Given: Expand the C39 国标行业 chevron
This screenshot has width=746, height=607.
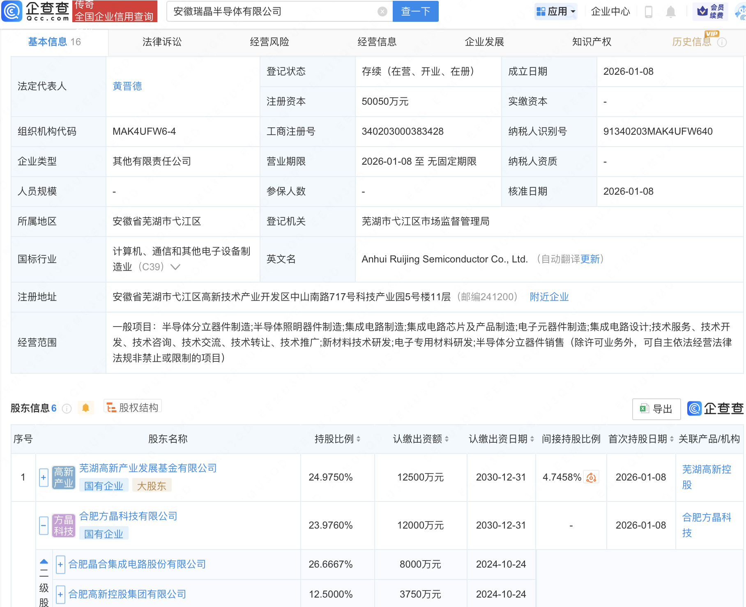Looking at the screenshot, I should coord(175,267).
